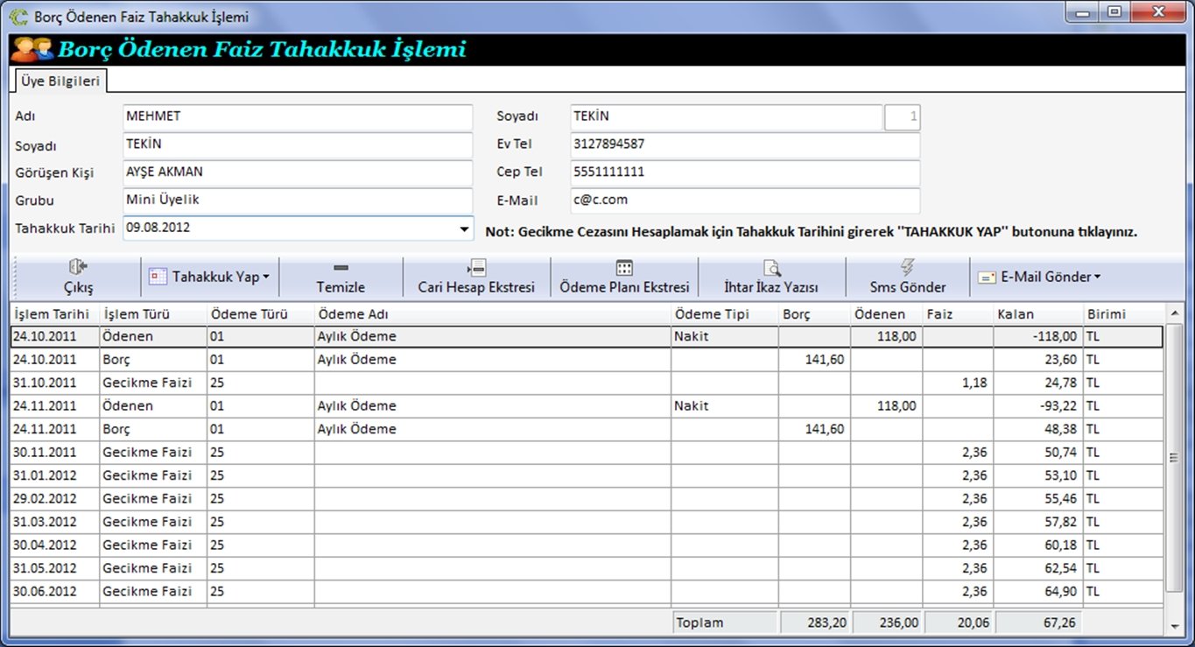Click the table's vertical scrollbar thumb
1195x647 pixels.
coord(1174,457)
